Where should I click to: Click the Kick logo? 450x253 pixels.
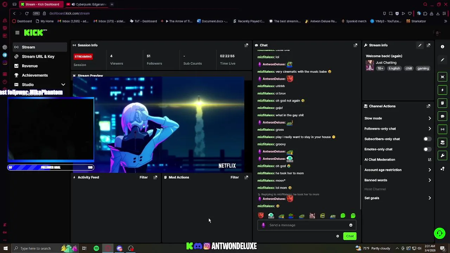coord(35,33)
